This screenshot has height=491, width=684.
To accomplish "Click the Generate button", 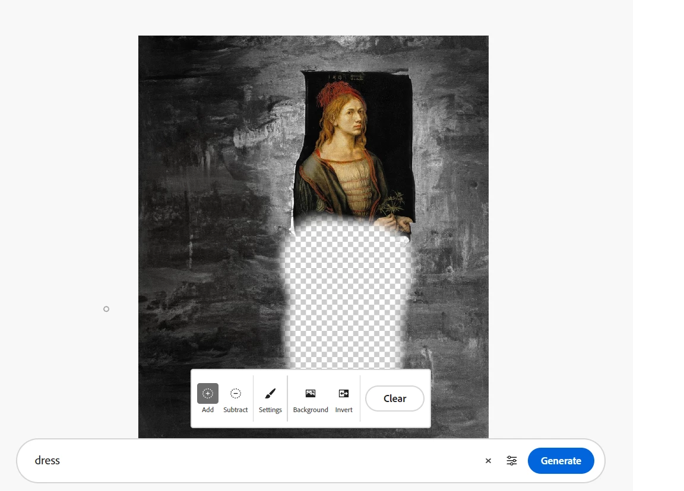I will [560, 461].
